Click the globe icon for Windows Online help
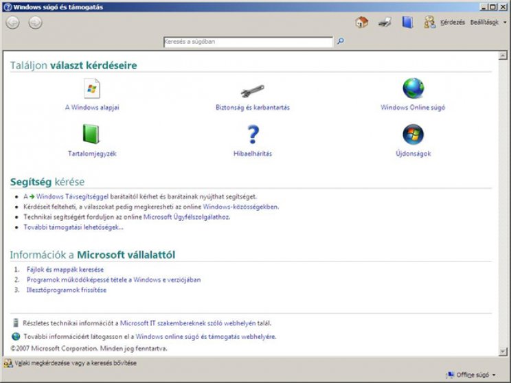The width and height of the screenshot is (511, 383). pos(413,89)
